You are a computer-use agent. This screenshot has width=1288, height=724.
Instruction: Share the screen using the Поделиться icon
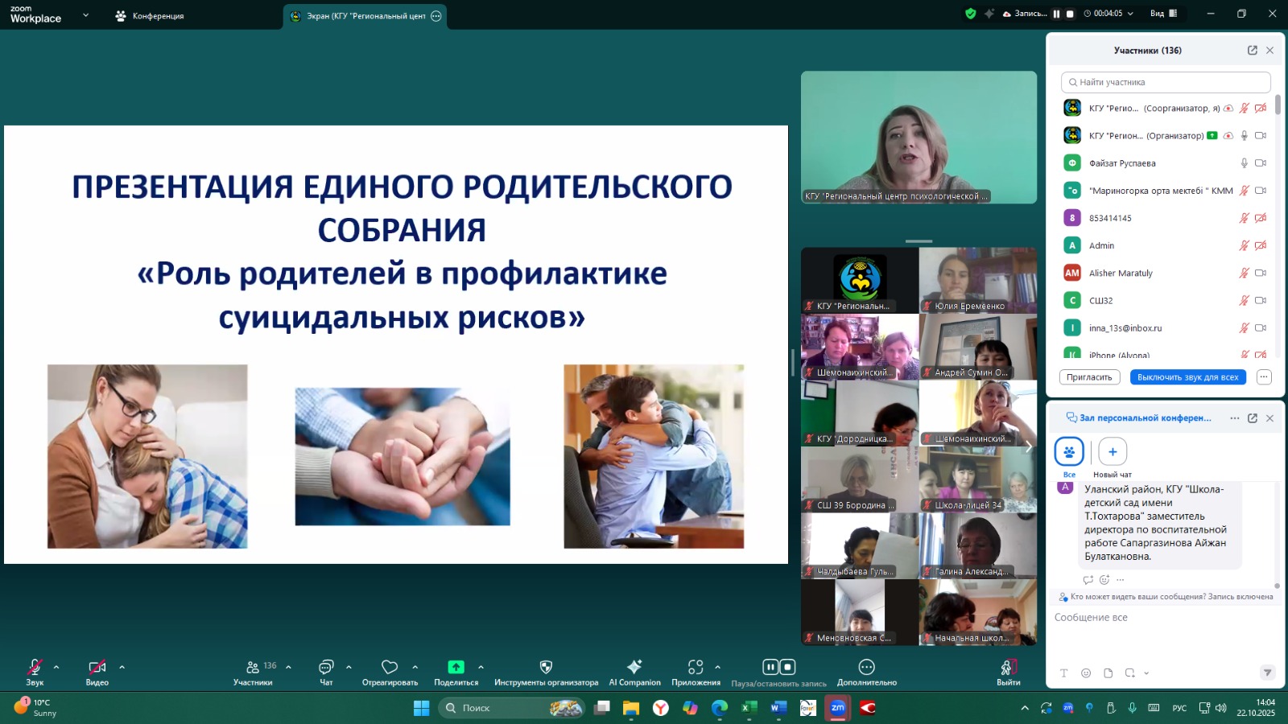pyautogui.click(x=456, y=668)
